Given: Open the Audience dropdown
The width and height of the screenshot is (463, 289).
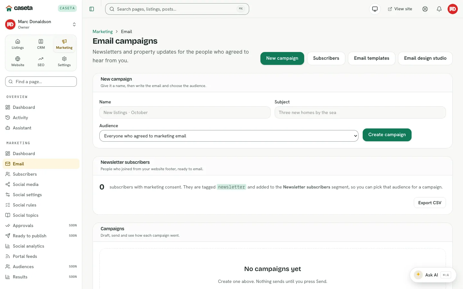Looking at the screenshot, I should [229, 136].
